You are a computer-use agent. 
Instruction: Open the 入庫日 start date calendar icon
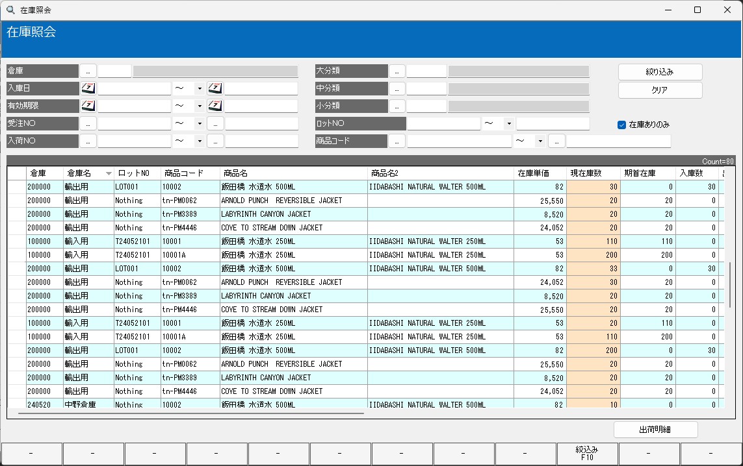88,88
